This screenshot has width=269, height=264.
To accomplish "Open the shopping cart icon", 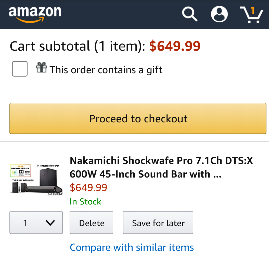I will (251, 15).
